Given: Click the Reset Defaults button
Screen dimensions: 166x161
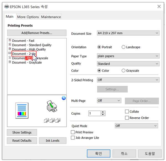Looking at the screenshot, I should pyautogui.click(x=22, y=141).
